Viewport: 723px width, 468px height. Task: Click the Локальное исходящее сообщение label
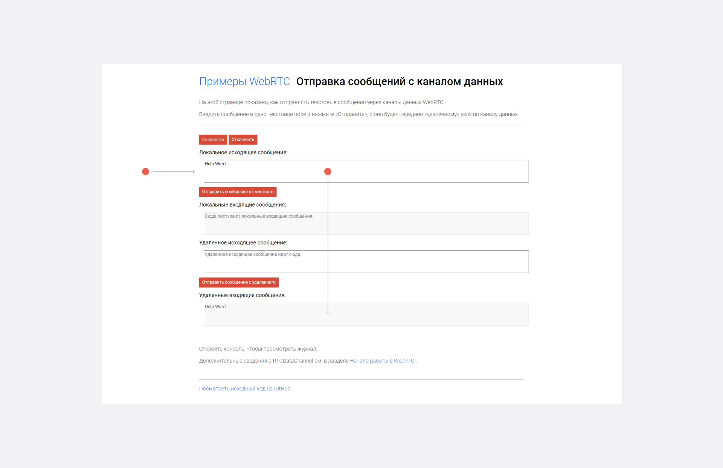(x=243, y=152)
